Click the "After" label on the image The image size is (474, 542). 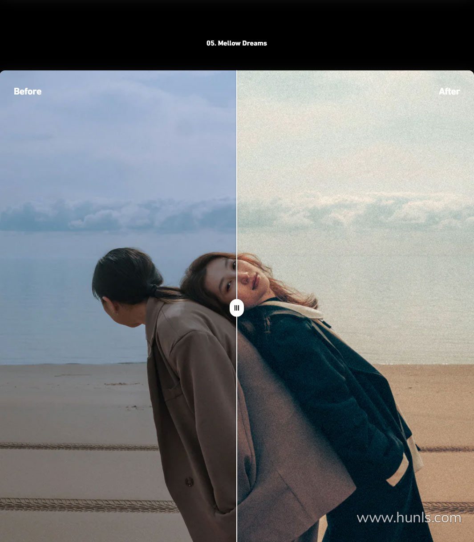[x=449, y=91]
